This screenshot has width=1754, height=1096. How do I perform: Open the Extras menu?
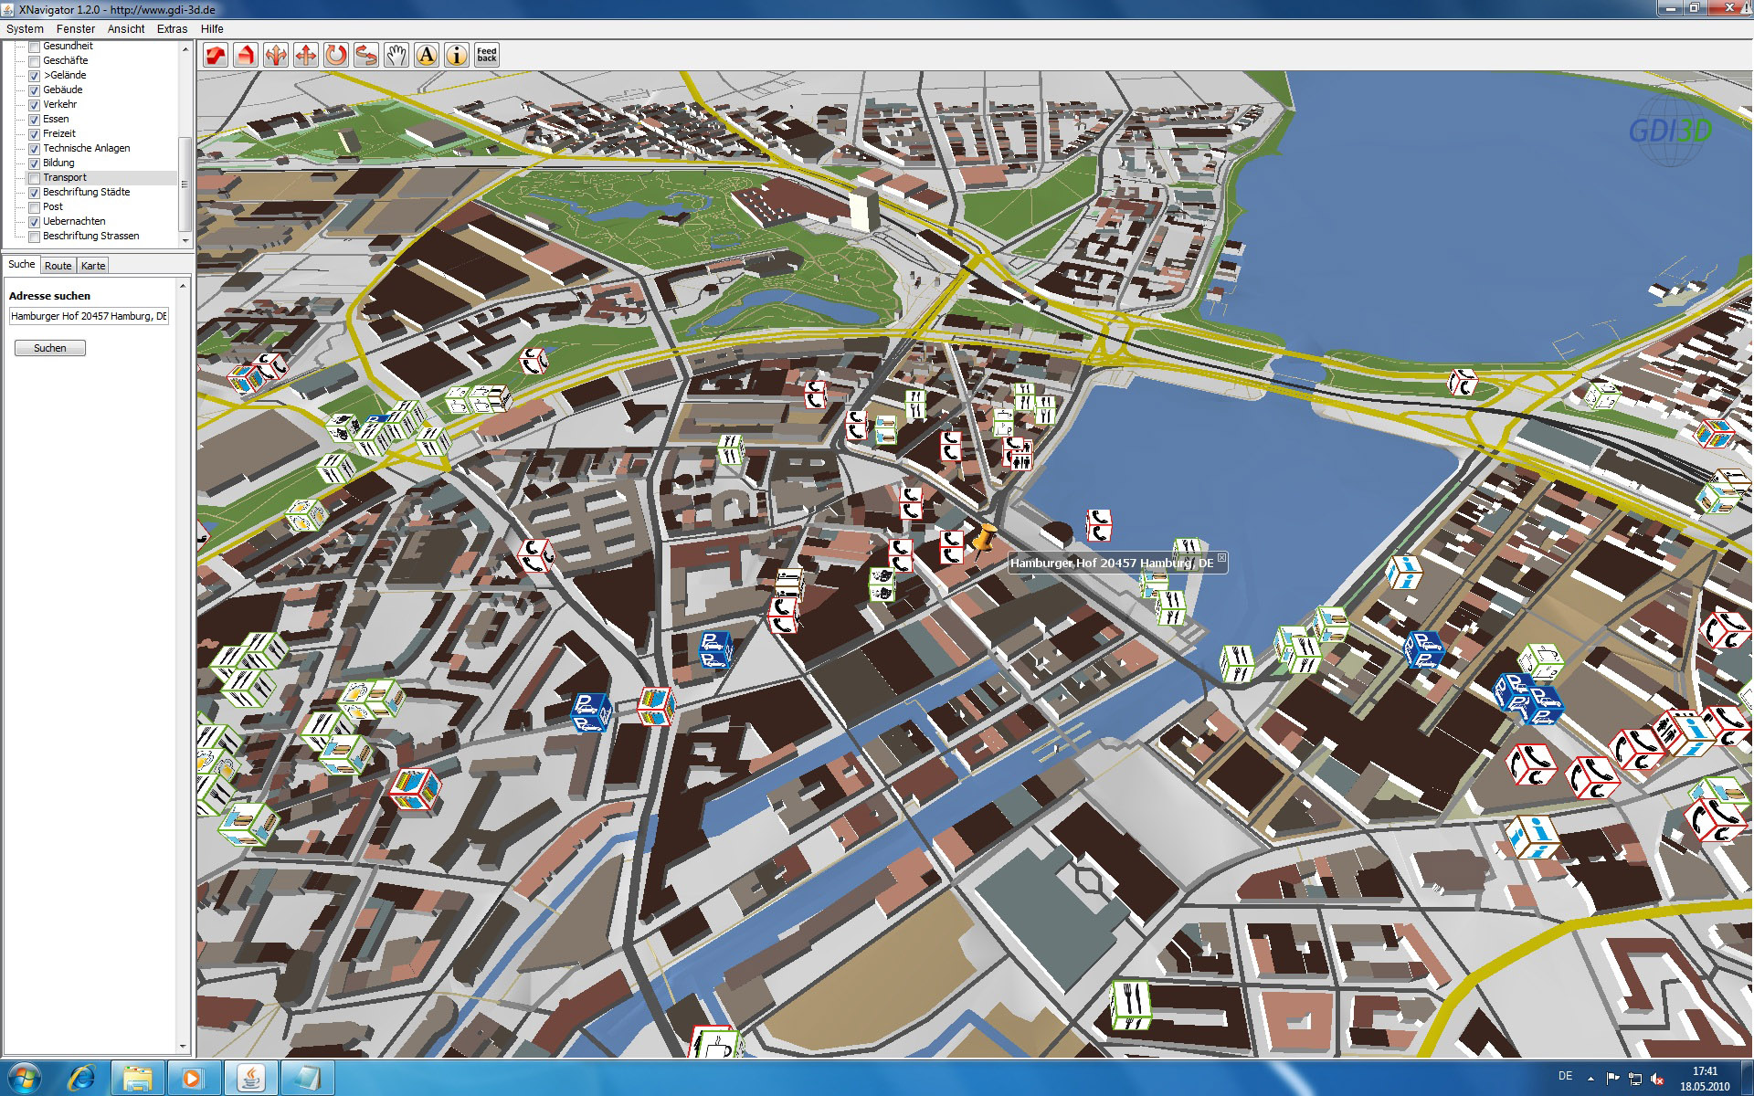[172, 29]
